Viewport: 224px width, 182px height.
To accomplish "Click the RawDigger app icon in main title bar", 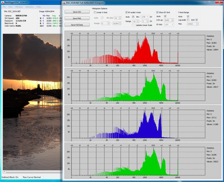I will click(x=3, y=3).
